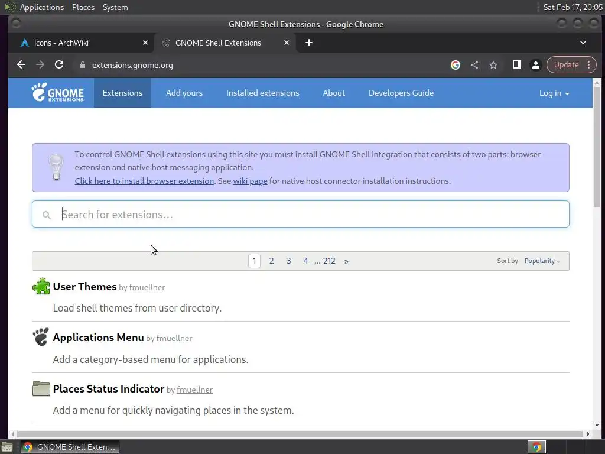The image size is (605, 454).
Task: Open the Sort by Popularity dropdown
Action: pyautogui.click(x=542, y=261)
